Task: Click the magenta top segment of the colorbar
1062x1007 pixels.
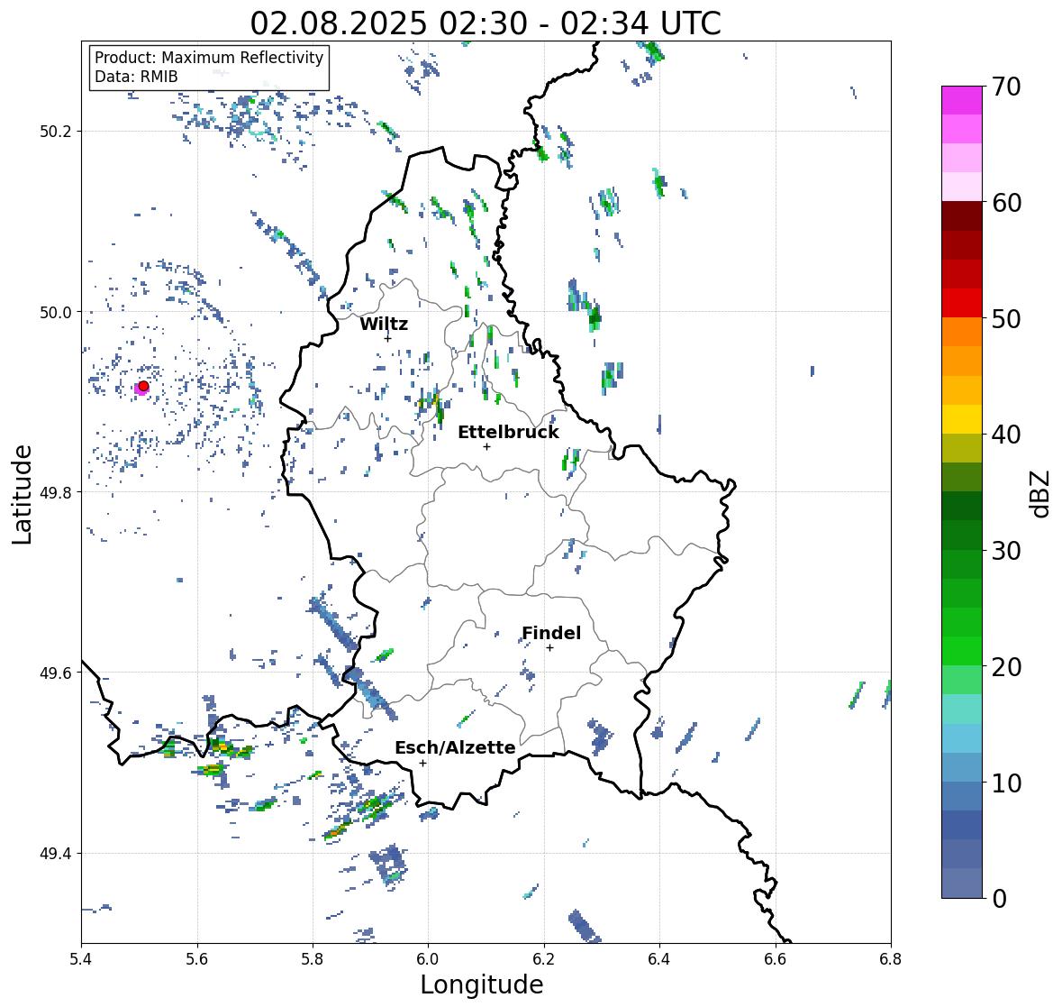Action: (x=962, y=100)
